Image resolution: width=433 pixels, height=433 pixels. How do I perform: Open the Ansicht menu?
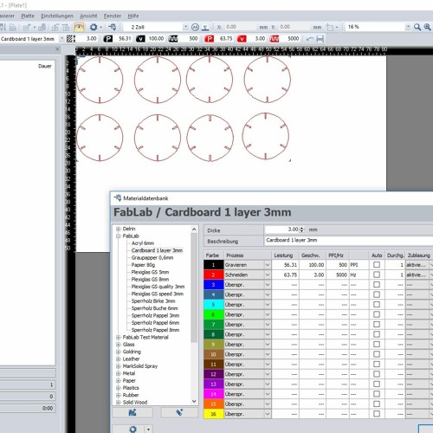pos(88,16)
